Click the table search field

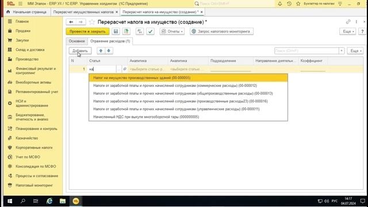tap(306, 51)
